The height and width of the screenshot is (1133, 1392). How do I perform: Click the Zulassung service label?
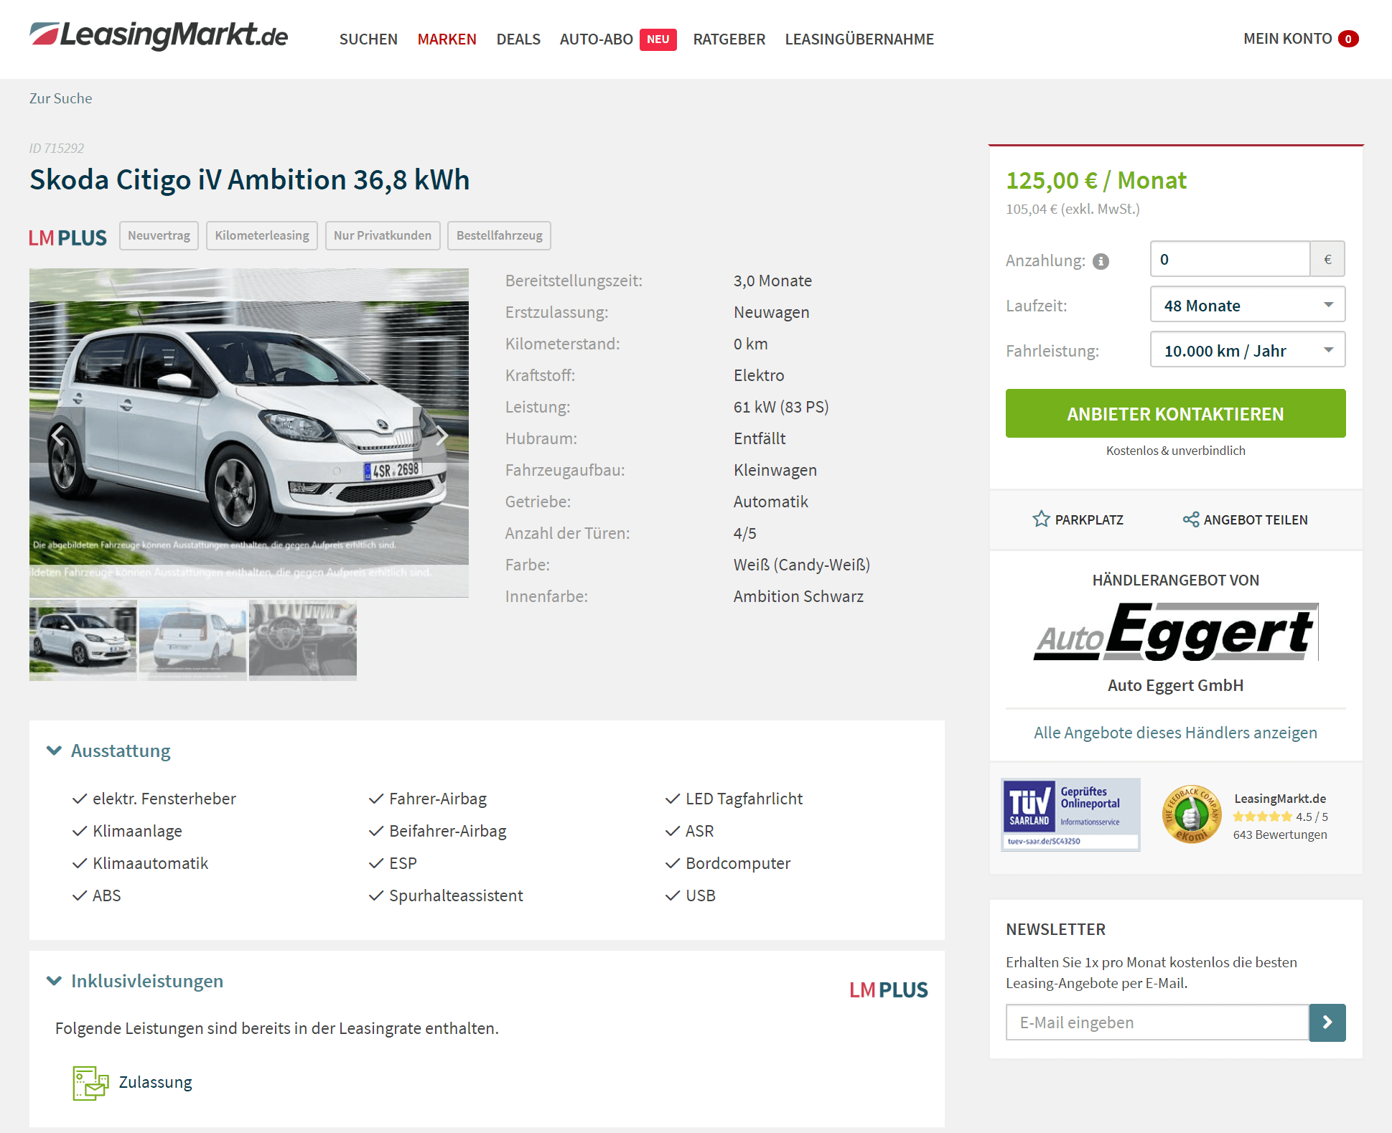(x=156, y=1082)
